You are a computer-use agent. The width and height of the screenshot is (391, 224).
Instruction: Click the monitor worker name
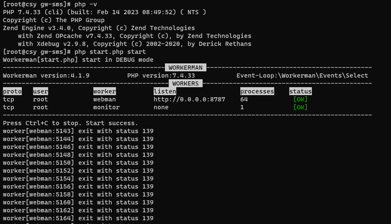(106, 107)
